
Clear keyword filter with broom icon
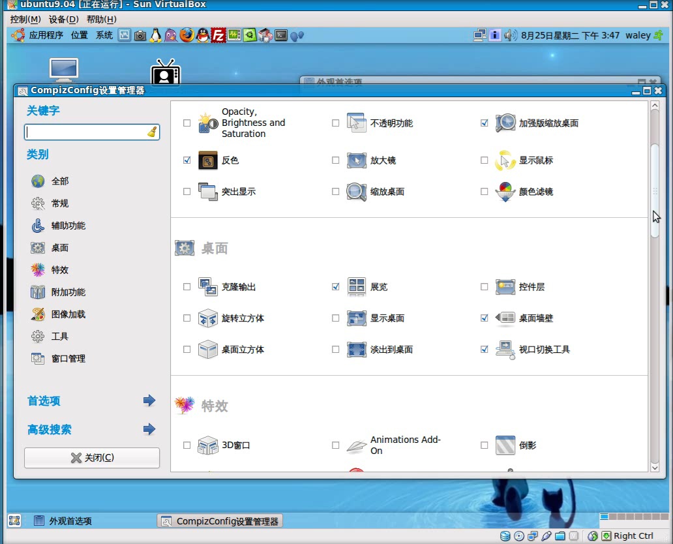click(x=152, y=132)
